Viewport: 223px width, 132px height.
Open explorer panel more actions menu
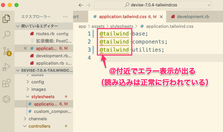[65, 17]
